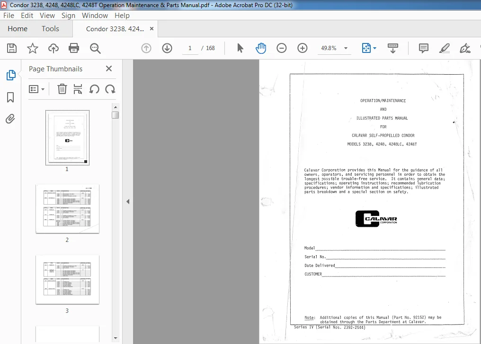This screenshot has height=344, width=481.
Task: Expand the fit page options dropdown arrow
Action: pyautogui.click(x=374, y=48)
